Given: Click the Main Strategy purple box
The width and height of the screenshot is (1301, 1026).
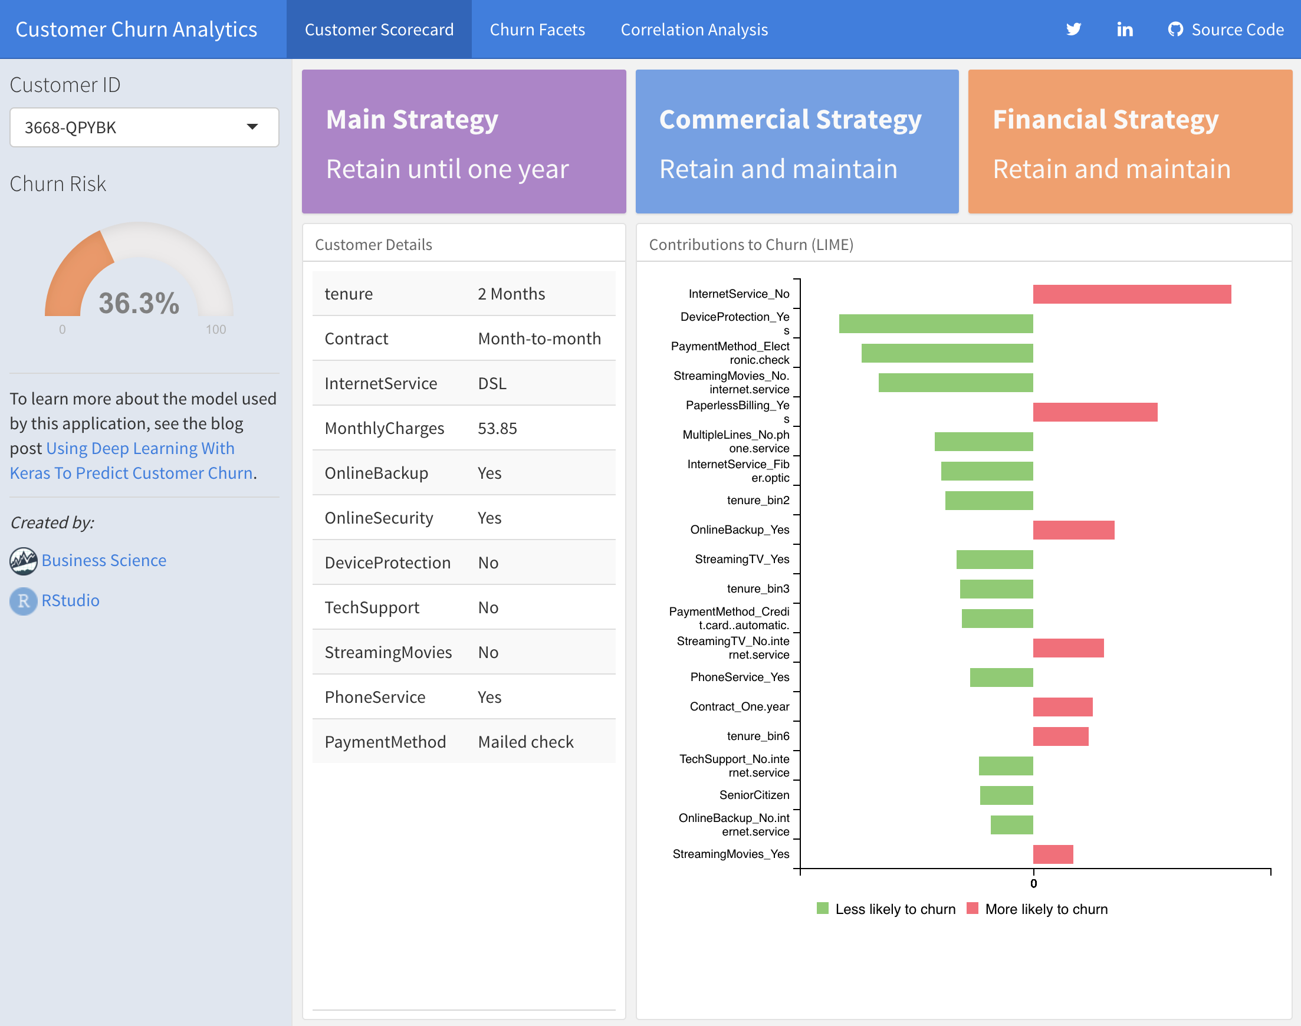Looking at the screenshot, I should (x=464, y=142).
